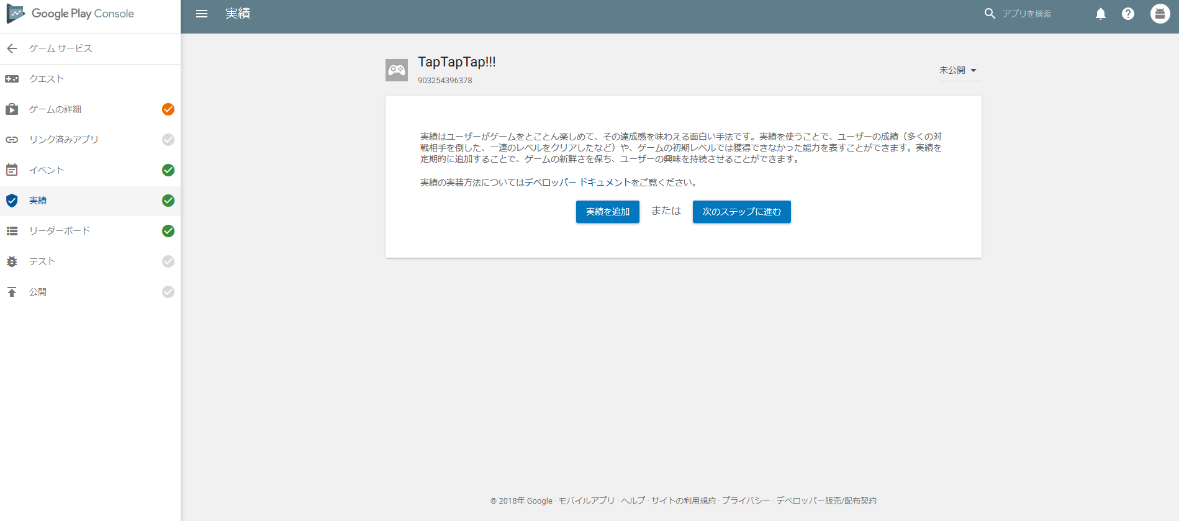Open サイトの利用規約 footer link
The height and width of the screenshot is (521, 1179).
click(x=684, y=501)
